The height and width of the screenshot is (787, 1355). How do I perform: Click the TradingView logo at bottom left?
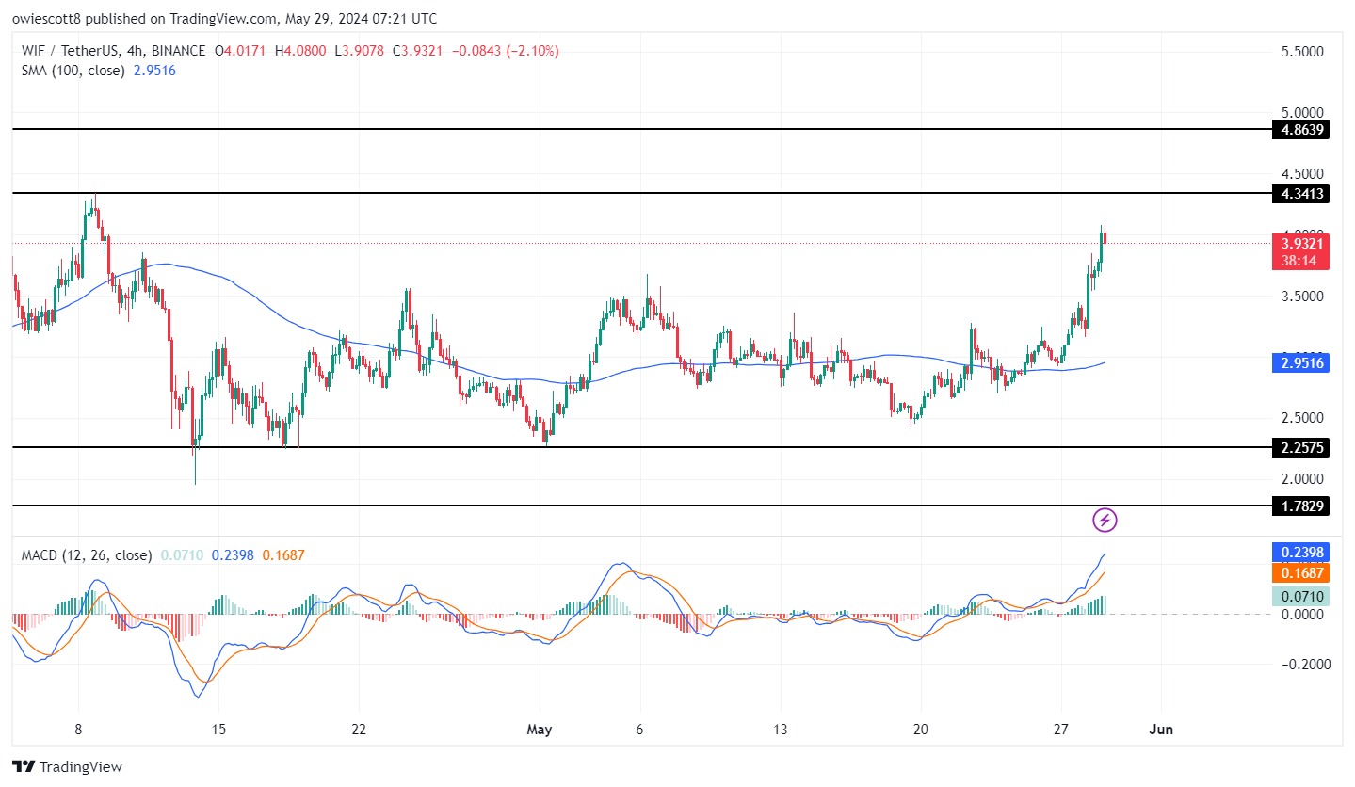click(x=67, y=767)
